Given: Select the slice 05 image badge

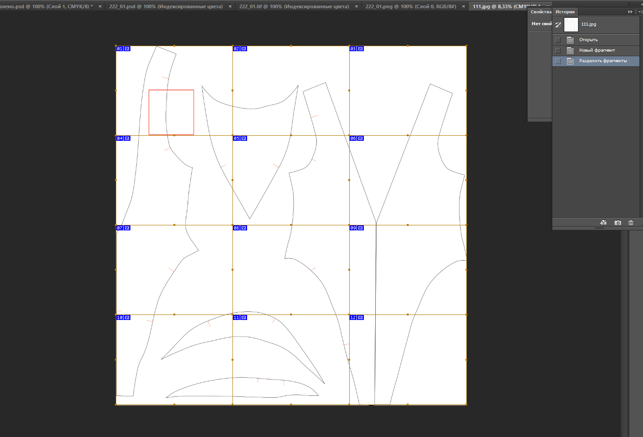Looking at the screenshot, I should pos(244,139).
